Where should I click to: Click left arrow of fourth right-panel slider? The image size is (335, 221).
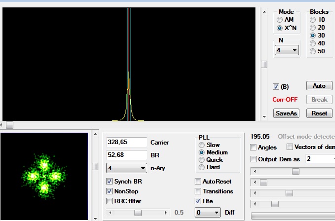point(254,204)
